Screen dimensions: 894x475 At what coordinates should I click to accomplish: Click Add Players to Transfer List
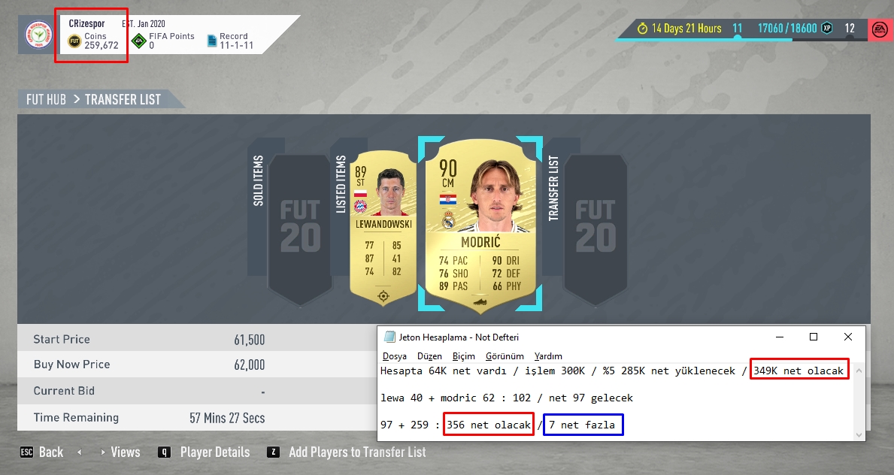[347, 452]
